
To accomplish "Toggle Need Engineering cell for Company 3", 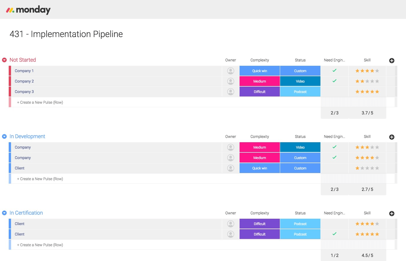I will tap(334, 92).
